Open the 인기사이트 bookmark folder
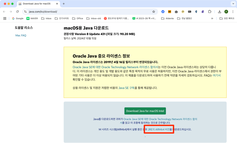 click(62, 18)
